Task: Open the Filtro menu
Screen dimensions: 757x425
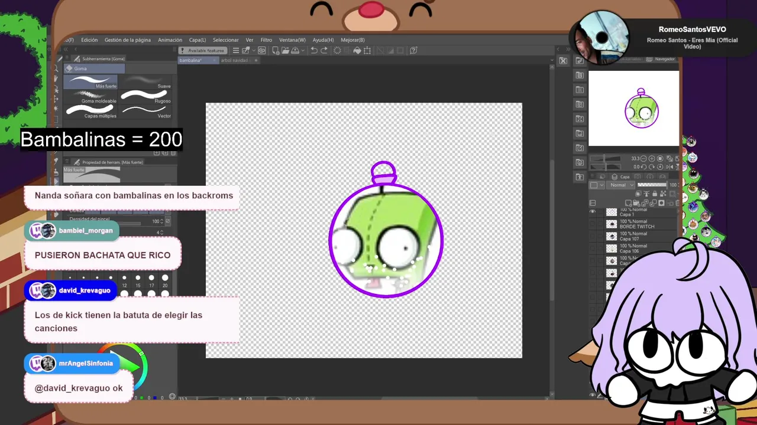Action: [x=266, y=40]
